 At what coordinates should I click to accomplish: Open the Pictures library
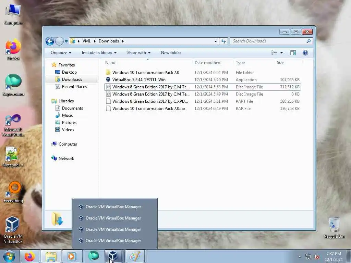[69, 123]
